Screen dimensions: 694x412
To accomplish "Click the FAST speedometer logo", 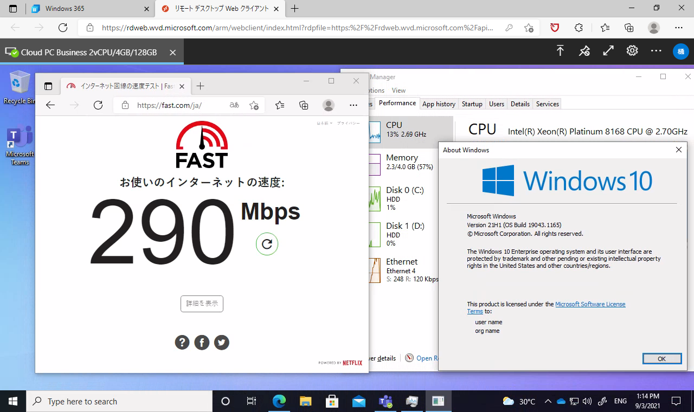I will (202, 144).
